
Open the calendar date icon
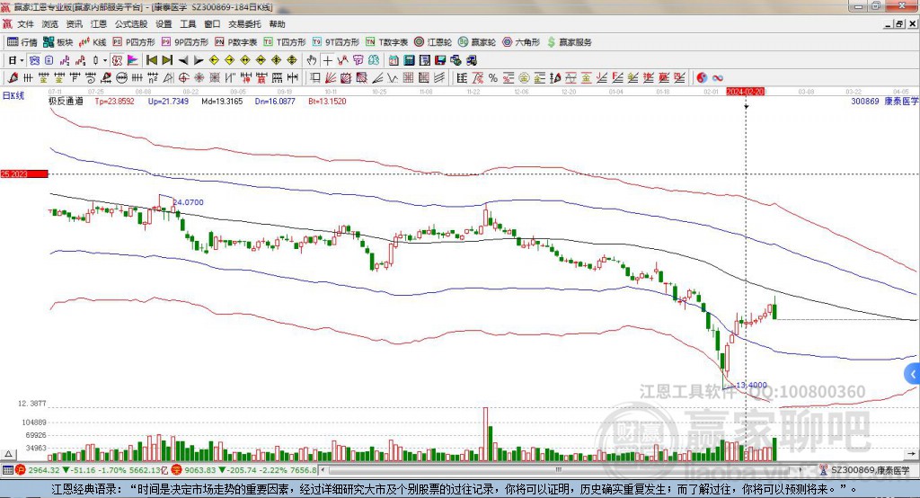click(394, 60)
